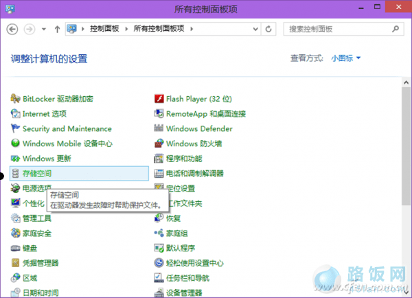This screenshot has width=412, height=298.
Task: Open BitLocker drive encryption icon
Action: (x=15, y=99)
